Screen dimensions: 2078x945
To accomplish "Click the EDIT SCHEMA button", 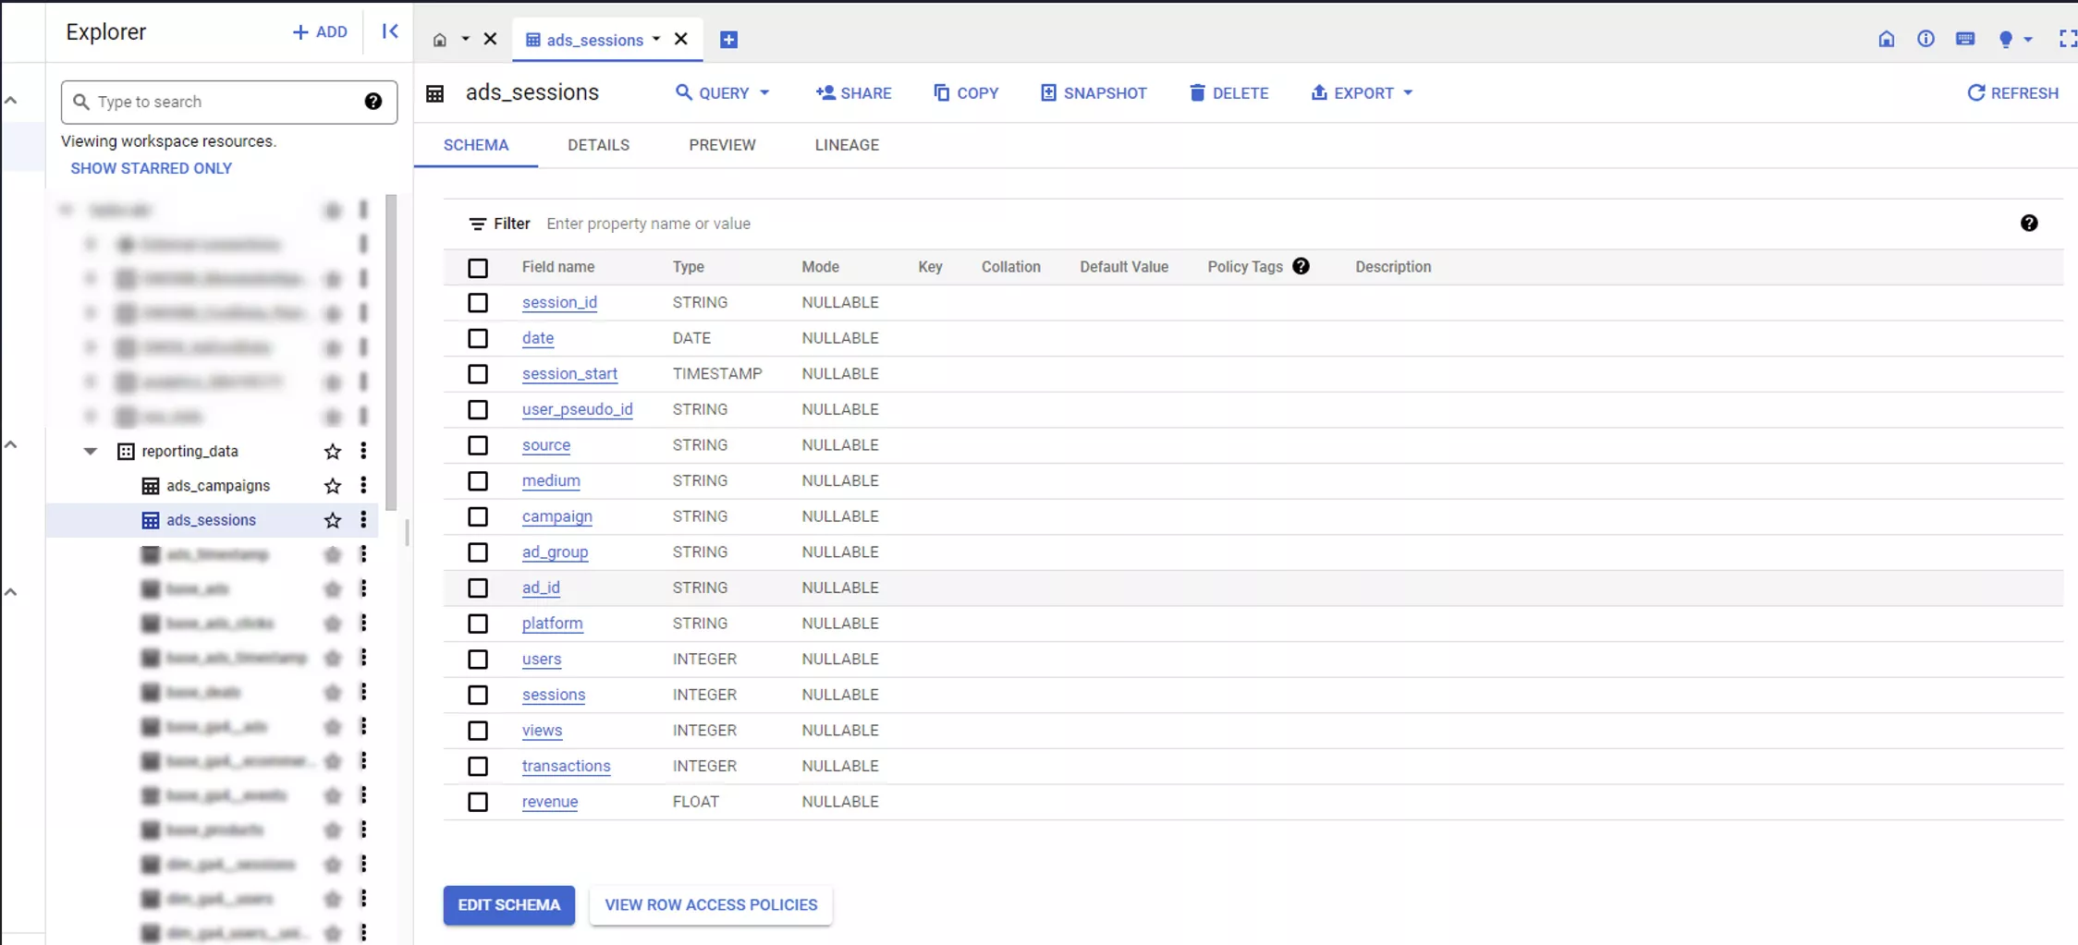I will (x=509, y=905).
